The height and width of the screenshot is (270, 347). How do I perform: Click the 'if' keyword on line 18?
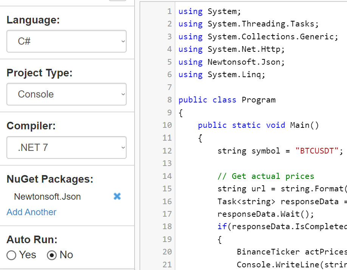(x=222, y=227)
